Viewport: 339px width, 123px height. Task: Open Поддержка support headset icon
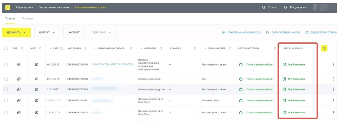coord(285,8)
